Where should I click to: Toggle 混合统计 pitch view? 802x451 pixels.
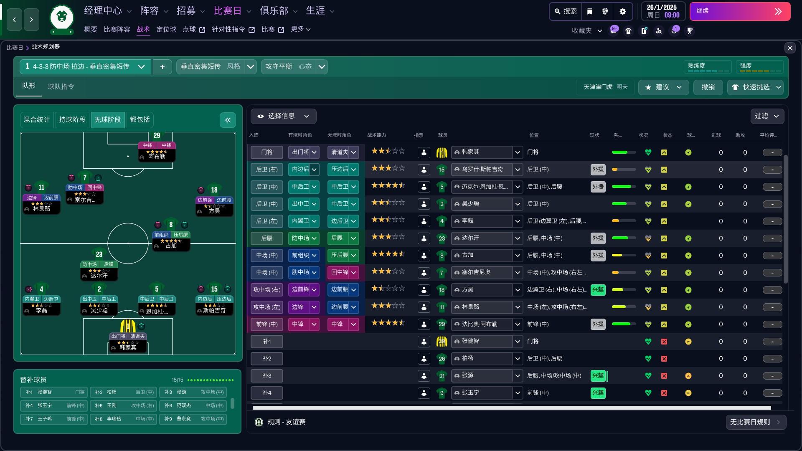point(37,120)
